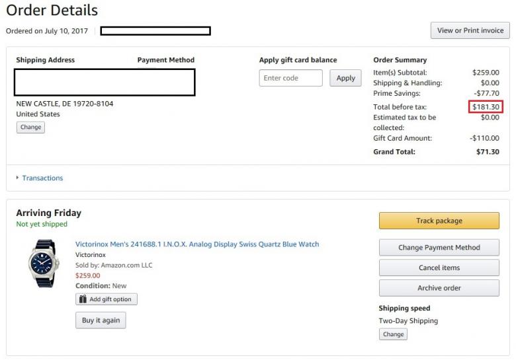Open View or Print invoice

(470, 30)
